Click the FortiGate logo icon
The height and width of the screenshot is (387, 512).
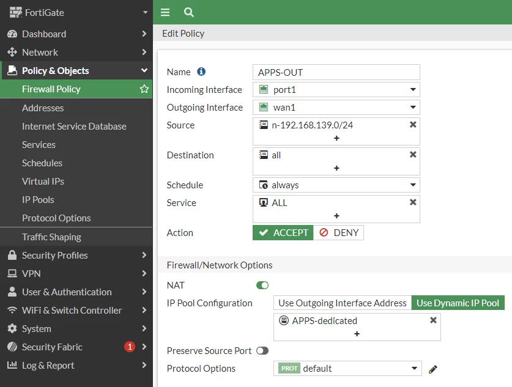(x=15, y=12)
